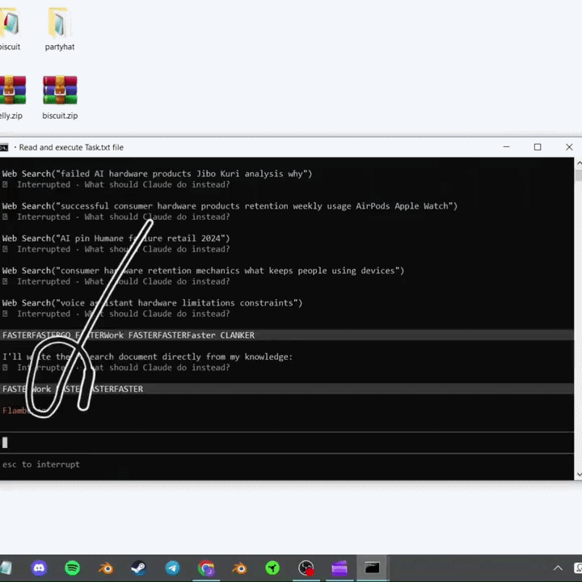The width and height of the screenshot is (582, 582).
Task: Select the biscuit.zip archive icon
Action: coord(60,91)
